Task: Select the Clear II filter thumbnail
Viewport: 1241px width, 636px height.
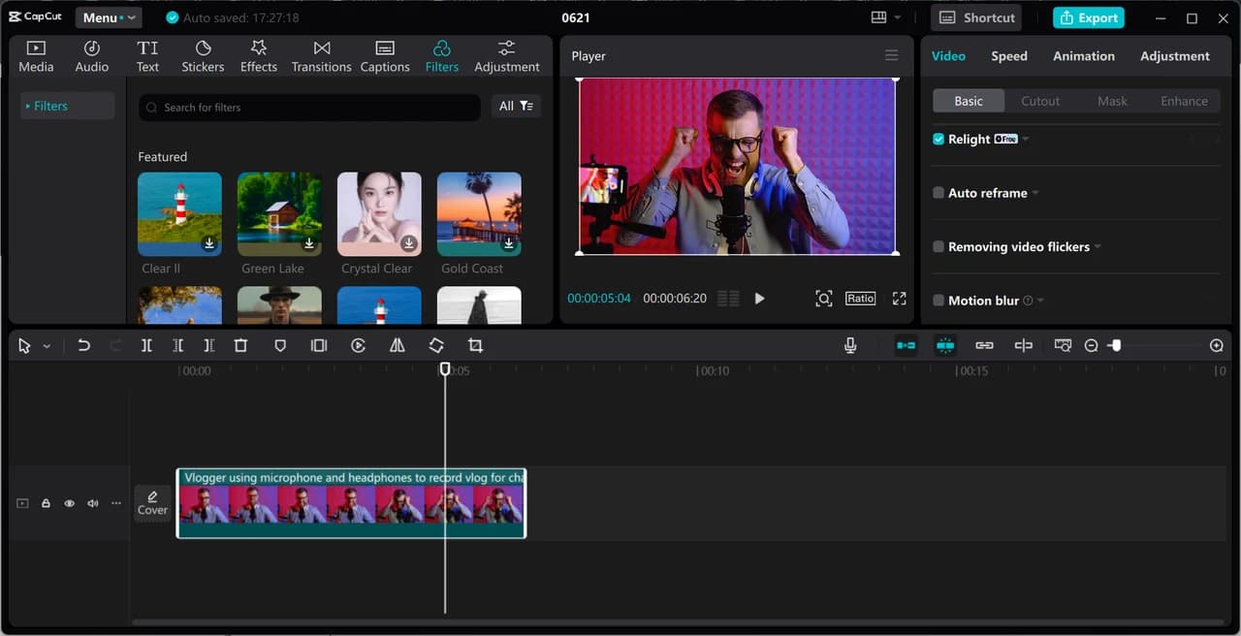Action: [179, 214]
